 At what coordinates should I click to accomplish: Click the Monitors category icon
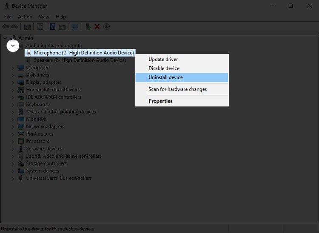21,119
